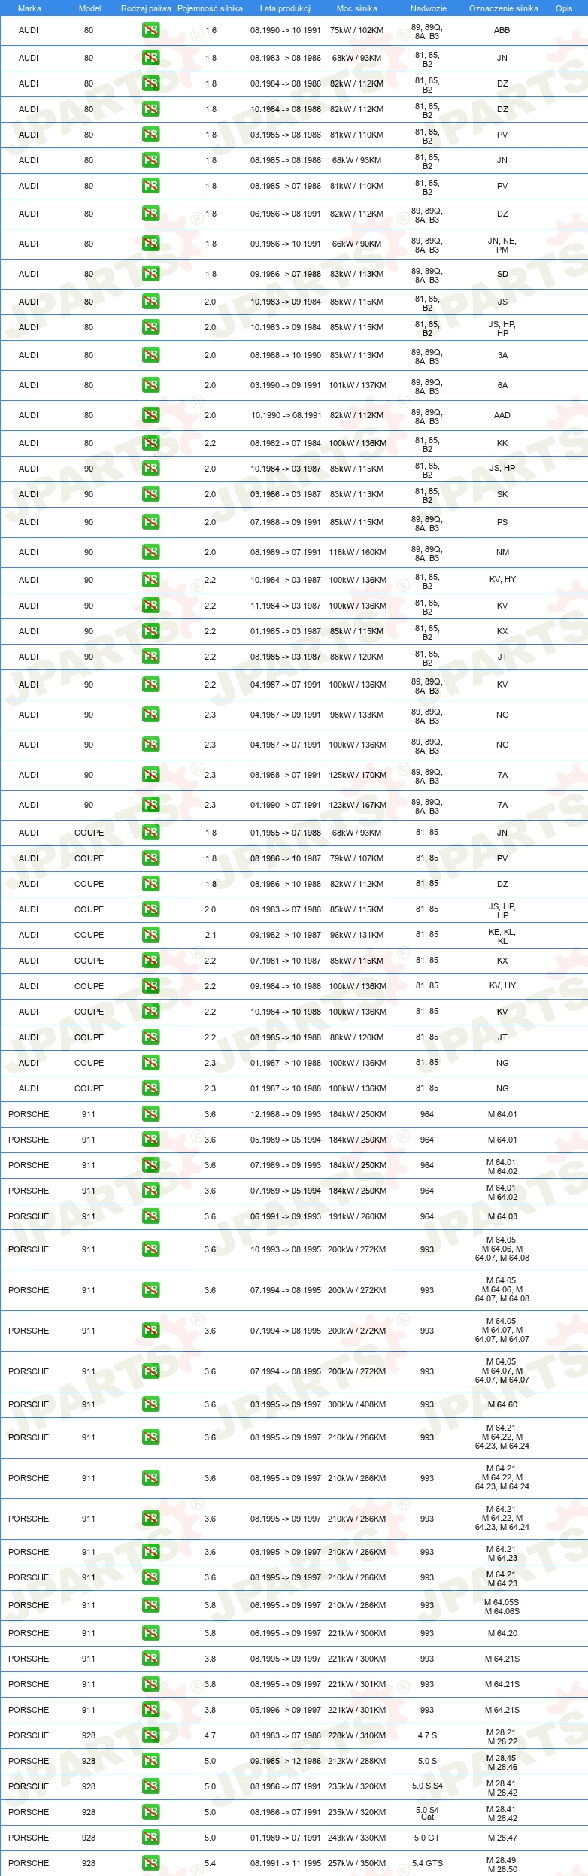
Task: Select the M 28.49, M 28.50 engine code cell
Action: pos(502,1865)
